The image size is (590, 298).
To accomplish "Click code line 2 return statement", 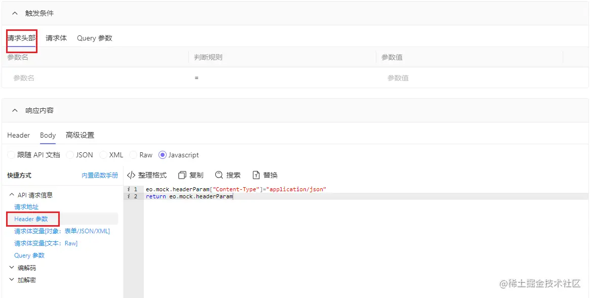I will (189, 196).
